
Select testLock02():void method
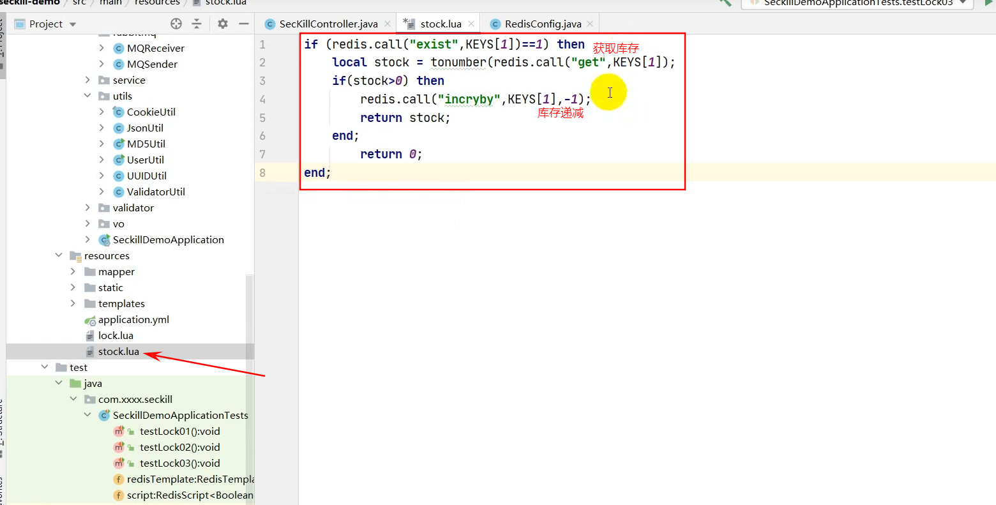(180, 447)
